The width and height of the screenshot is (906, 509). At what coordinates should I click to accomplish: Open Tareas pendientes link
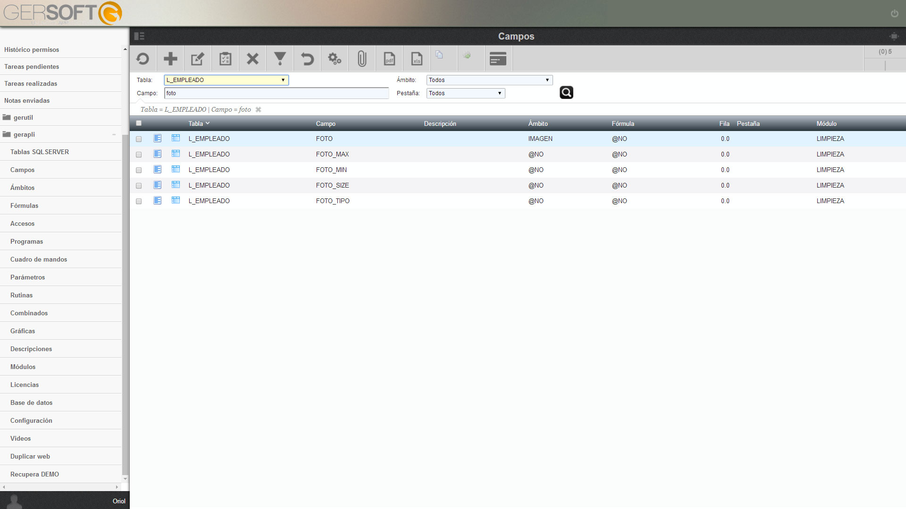point(60,66)
